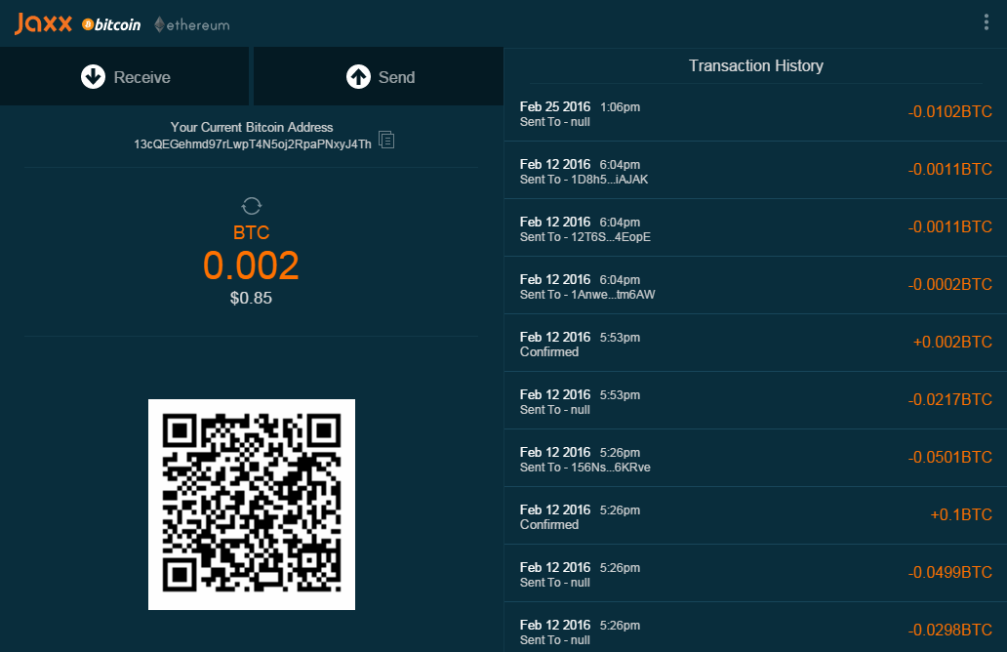Click the -0.0501BTC amount
1007x652 pixels.
point(949,458)
